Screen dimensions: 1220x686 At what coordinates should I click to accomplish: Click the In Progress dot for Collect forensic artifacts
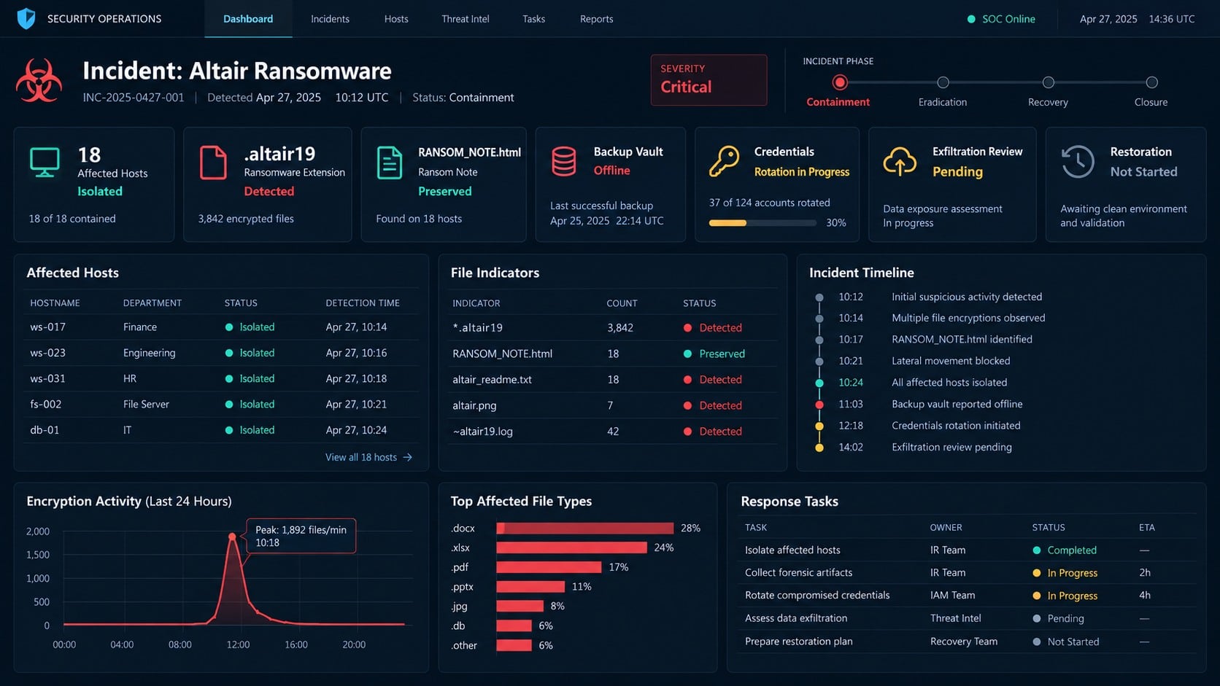1037,573
